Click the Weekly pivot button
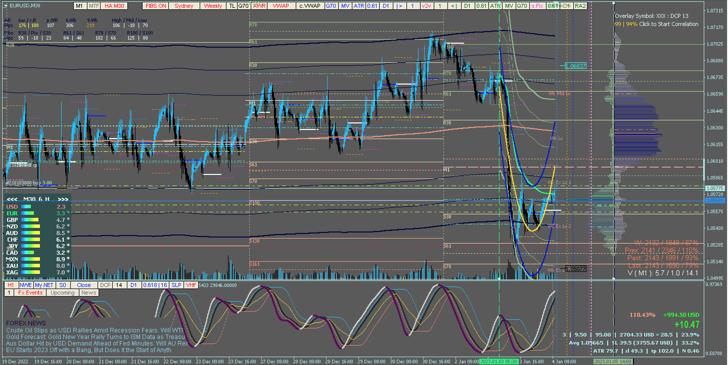The image size is (728, 365). tap(213, 6)
